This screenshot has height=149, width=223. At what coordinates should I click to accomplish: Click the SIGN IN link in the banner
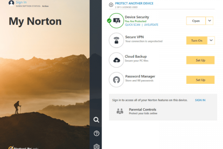pyautogui.click(x=200, y=100)
